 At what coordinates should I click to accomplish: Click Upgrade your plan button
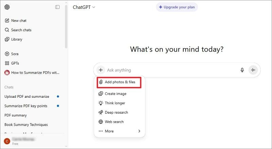point(177,7)
